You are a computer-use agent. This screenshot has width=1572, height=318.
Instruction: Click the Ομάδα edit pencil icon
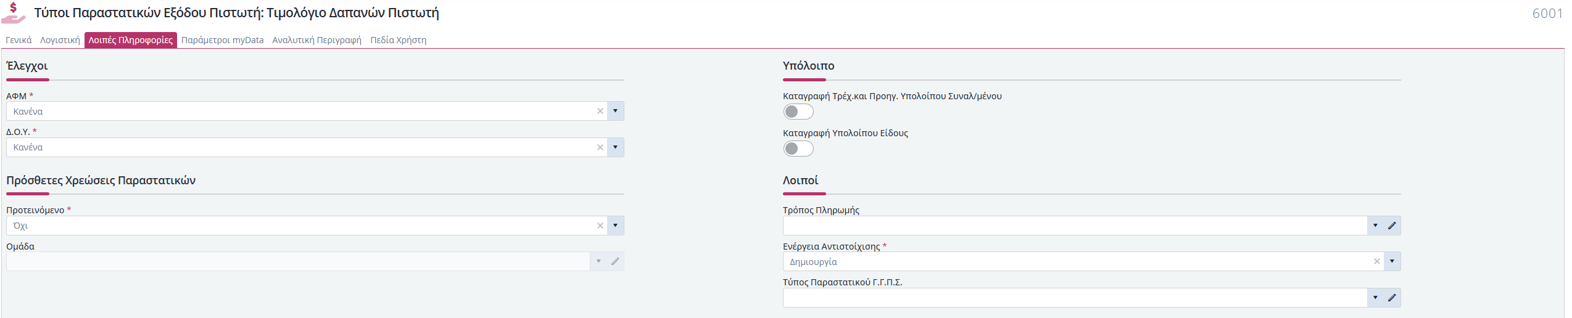click(615, 261)
